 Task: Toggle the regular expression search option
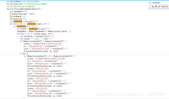click(x=159, y=7)
